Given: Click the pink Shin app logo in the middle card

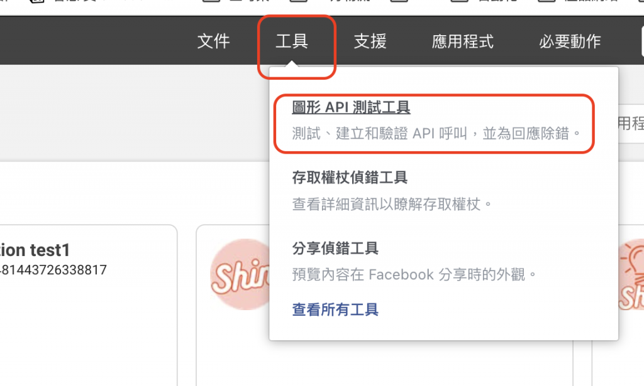Looking at the screenshot, I should tap(240, 274).
